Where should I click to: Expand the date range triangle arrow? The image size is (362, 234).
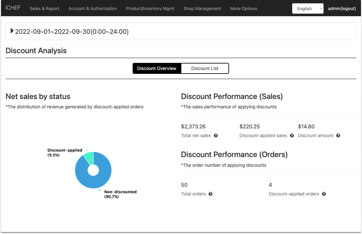coord(12,31)
